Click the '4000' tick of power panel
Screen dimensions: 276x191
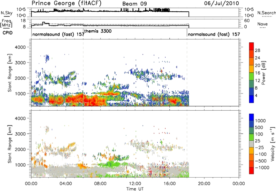[20, 47]
